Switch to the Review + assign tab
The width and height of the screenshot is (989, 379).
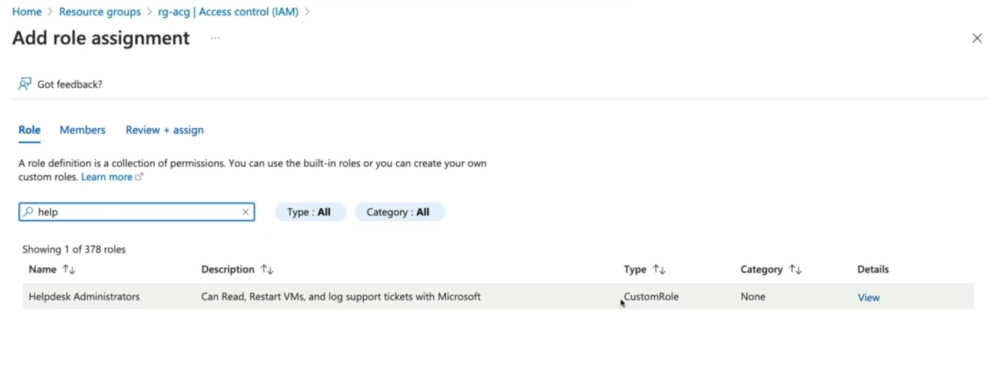164,130
